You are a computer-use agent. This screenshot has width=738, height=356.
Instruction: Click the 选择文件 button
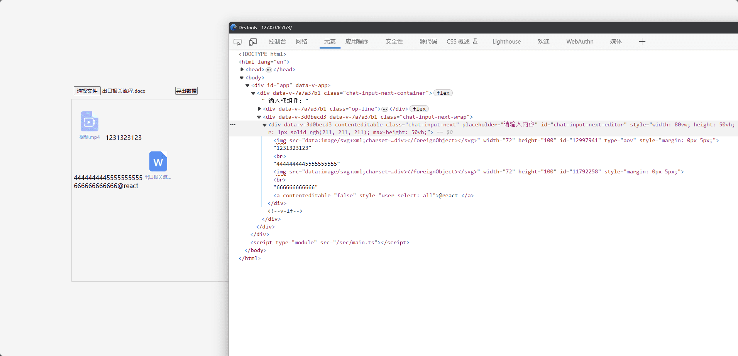click(x=87, y=91)
